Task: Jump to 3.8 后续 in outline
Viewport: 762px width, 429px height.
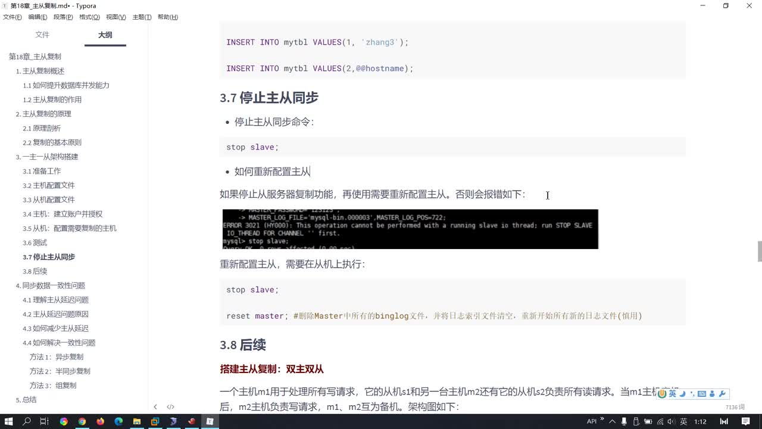Action: 35,271
